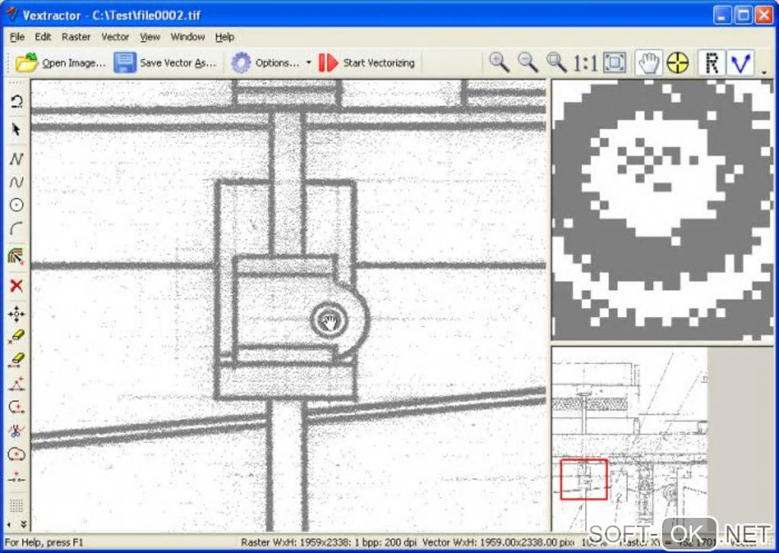Viewport: 779px width, 553px height.
Task: Click the left toolbar small left arrow
Action: pos(9,524)
